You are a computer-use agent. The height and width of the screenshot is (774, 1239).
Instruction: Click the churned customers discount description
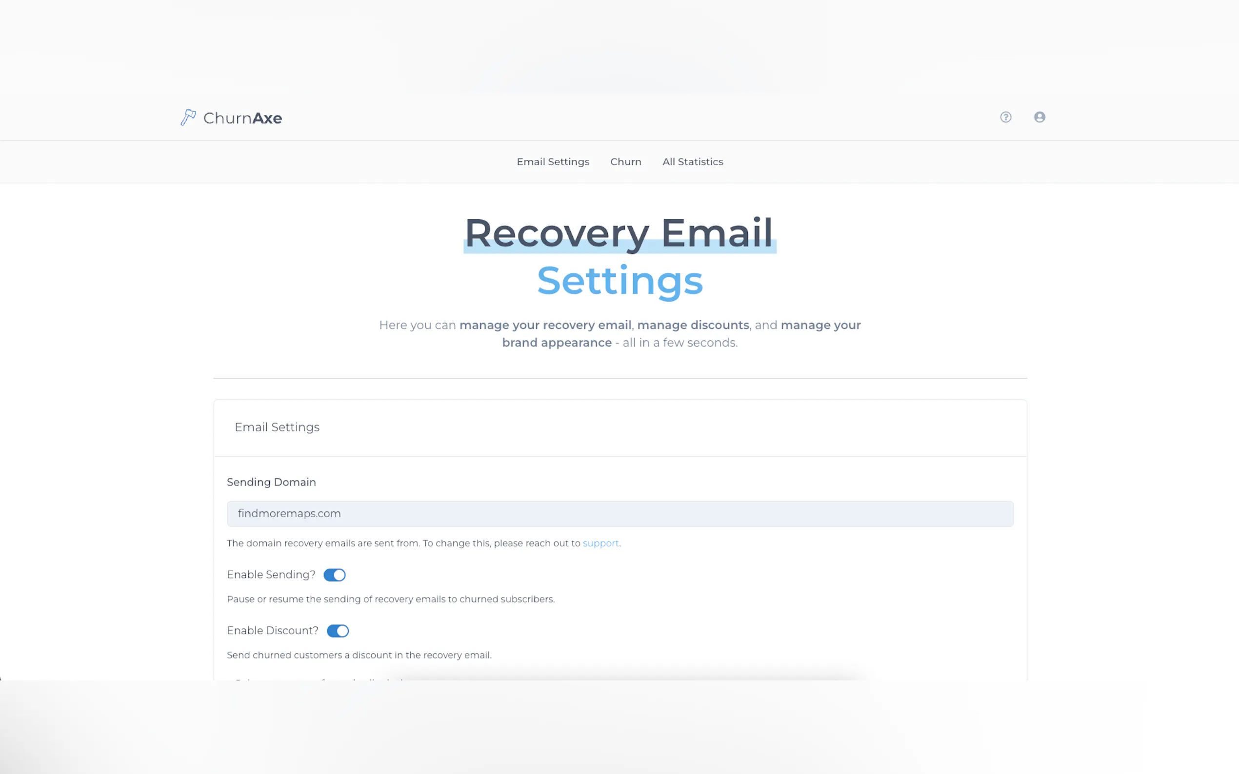point(359,655)
